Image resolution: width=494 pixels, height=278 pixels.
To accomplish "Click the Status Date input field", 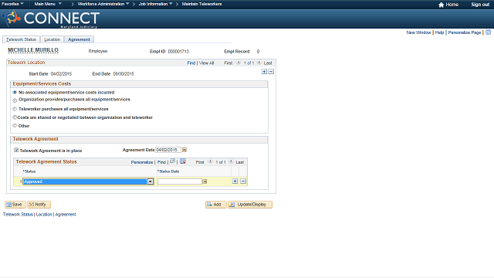I will coord(180,181).
